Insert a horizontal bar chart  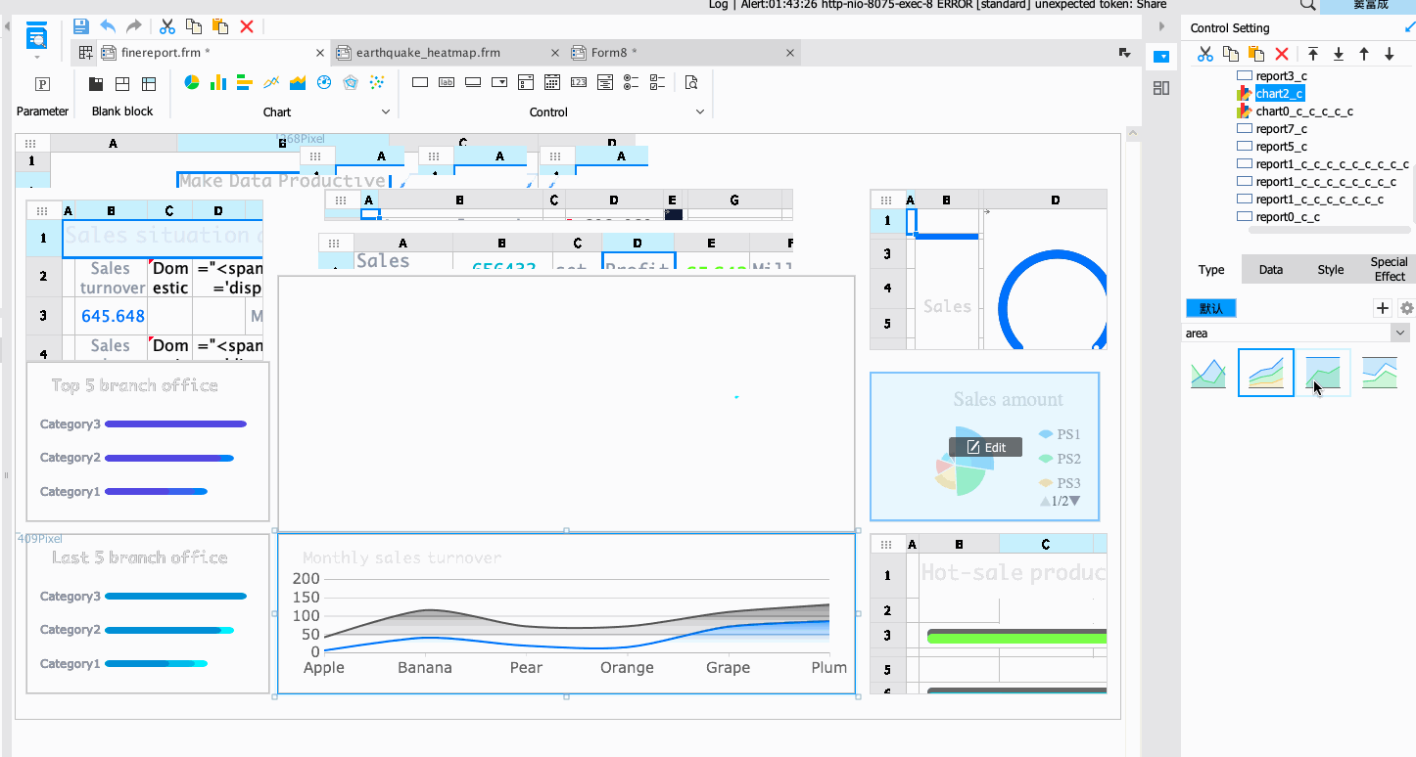click(245, 82)
